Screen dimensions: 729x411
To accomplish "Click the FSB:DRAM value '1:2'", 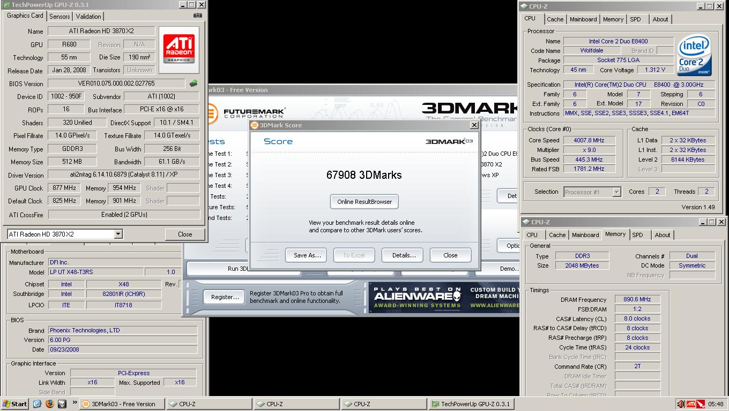I will click(637, 309).
